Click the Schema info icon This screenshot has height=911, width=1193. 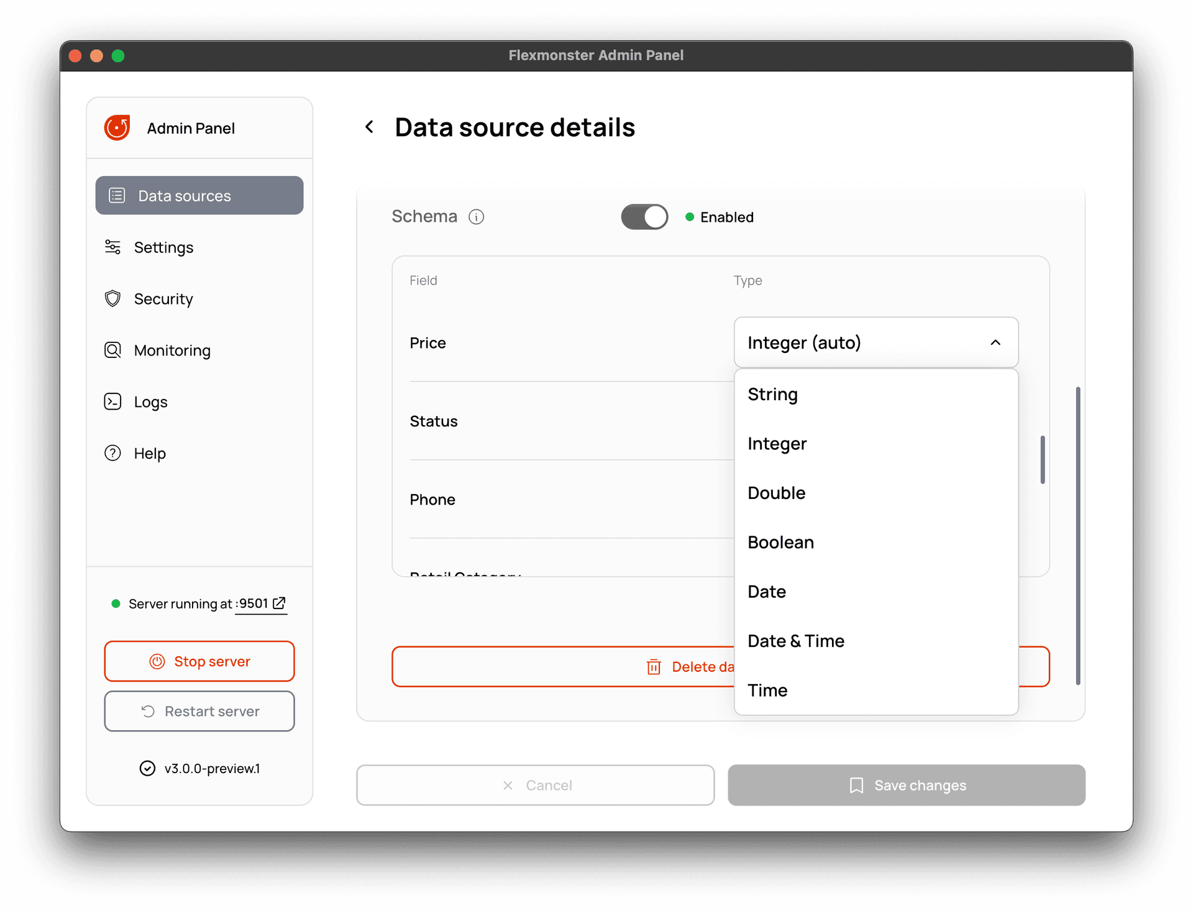click(476, 216)
